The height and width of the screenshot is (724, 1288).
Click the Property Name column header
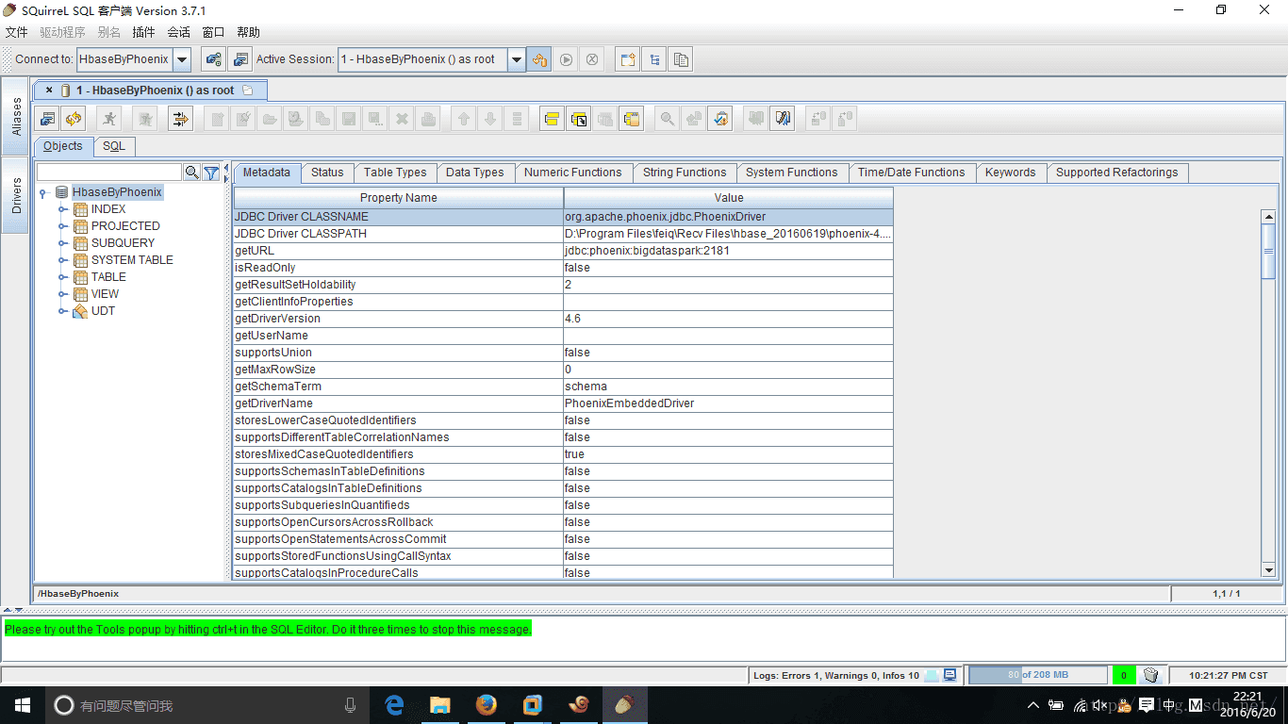coord(399,198)
